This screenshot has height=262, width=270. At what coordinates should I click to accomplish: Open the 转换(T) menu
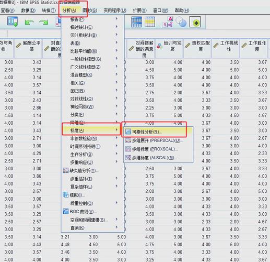[x=49, y=10]
